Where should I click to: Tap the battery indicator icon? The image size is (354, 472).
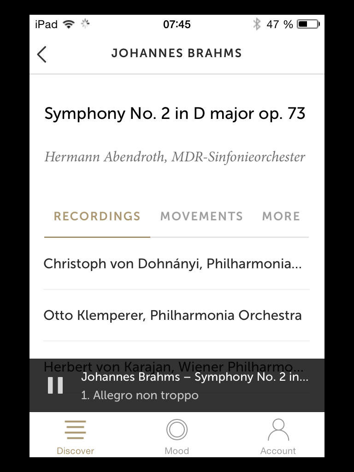pyautogui.click(x=308, y=24)
